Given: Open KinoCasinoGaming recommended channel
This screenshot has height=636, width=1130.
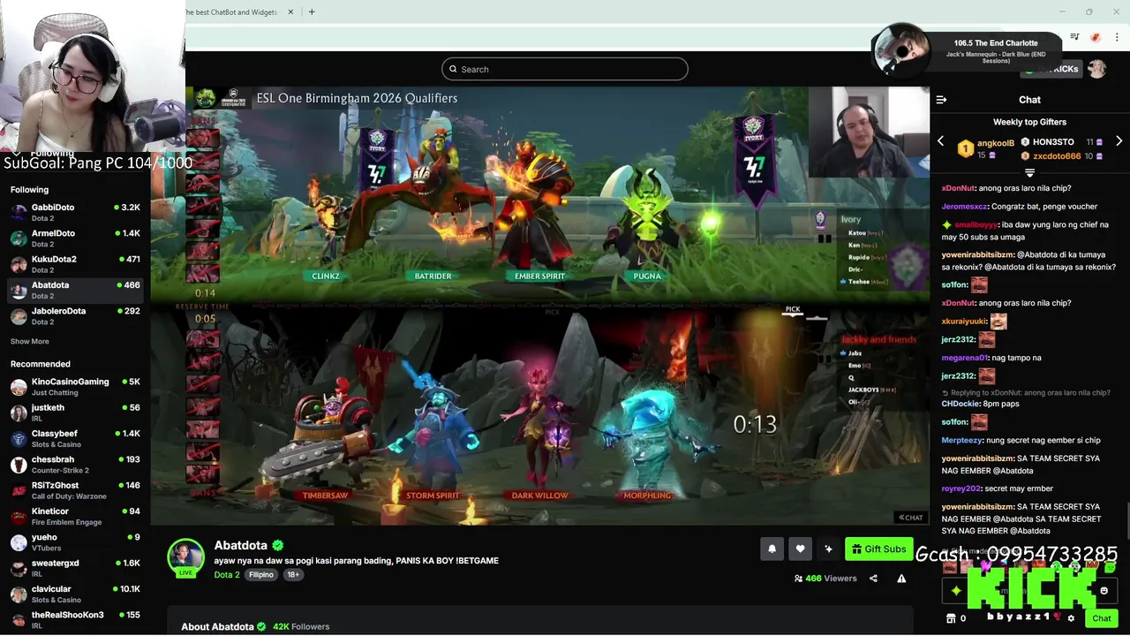Looking at the screenshot, I should (75, 387).
